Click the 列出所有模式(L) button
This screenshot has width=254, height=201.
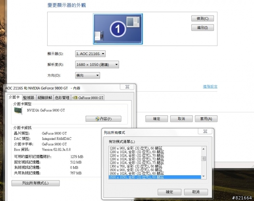click(x=36, y=183)
